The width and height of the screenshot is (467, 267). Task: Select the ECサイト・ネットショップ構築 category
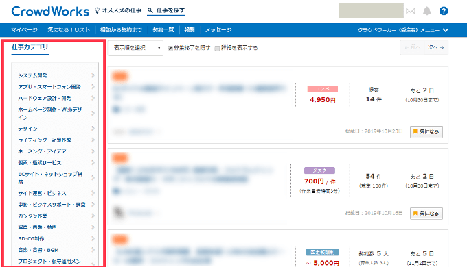point(50,178)
